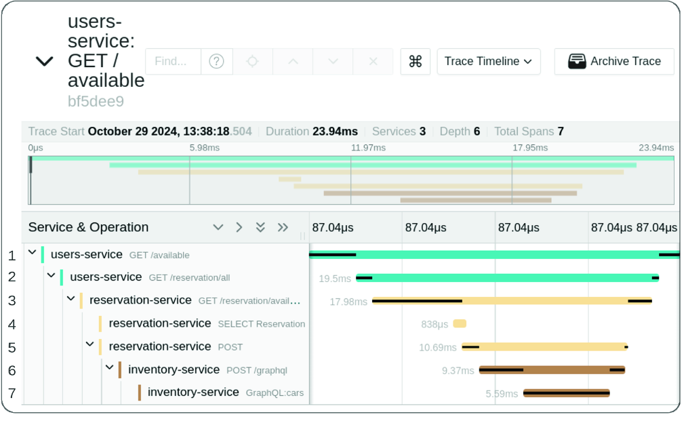686x423 pixels.
Task: Click the Service & Operation column header
Action: pos(88,227)
